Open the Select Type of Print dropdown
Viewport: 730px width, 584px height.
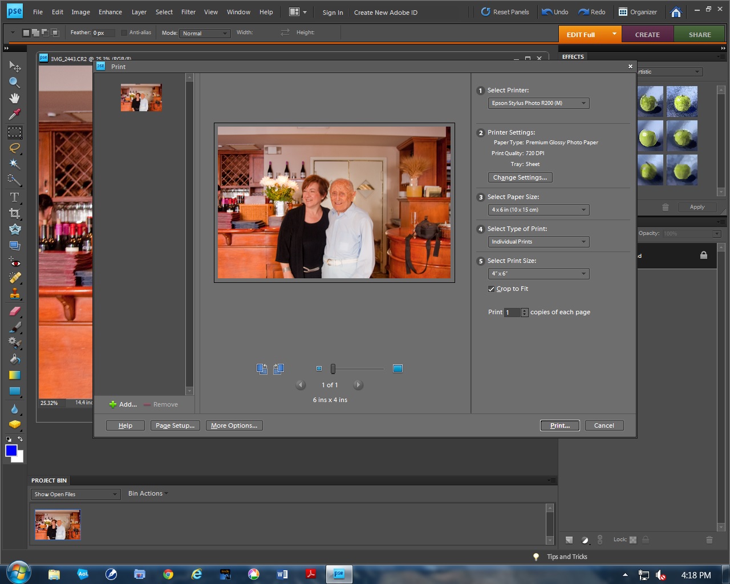[x=538, y=242]
